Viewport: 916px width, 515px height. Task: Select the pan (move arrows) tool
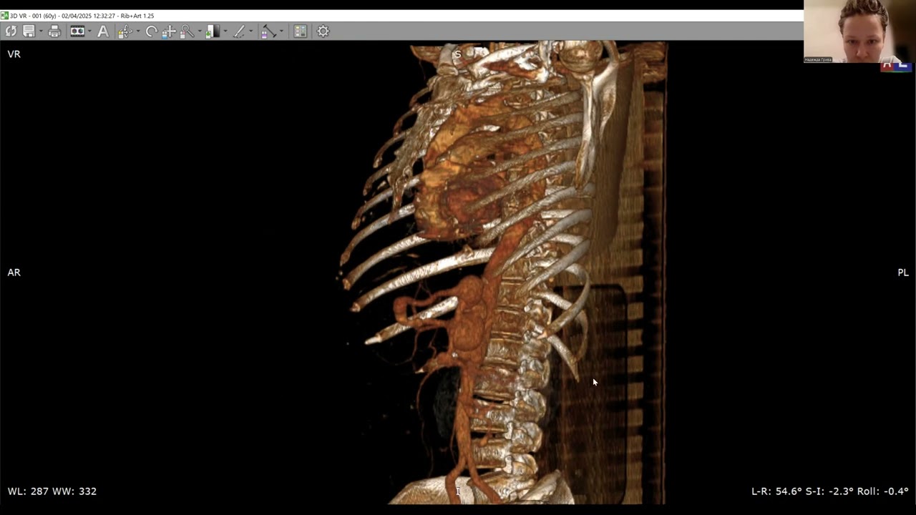[169, 31]
